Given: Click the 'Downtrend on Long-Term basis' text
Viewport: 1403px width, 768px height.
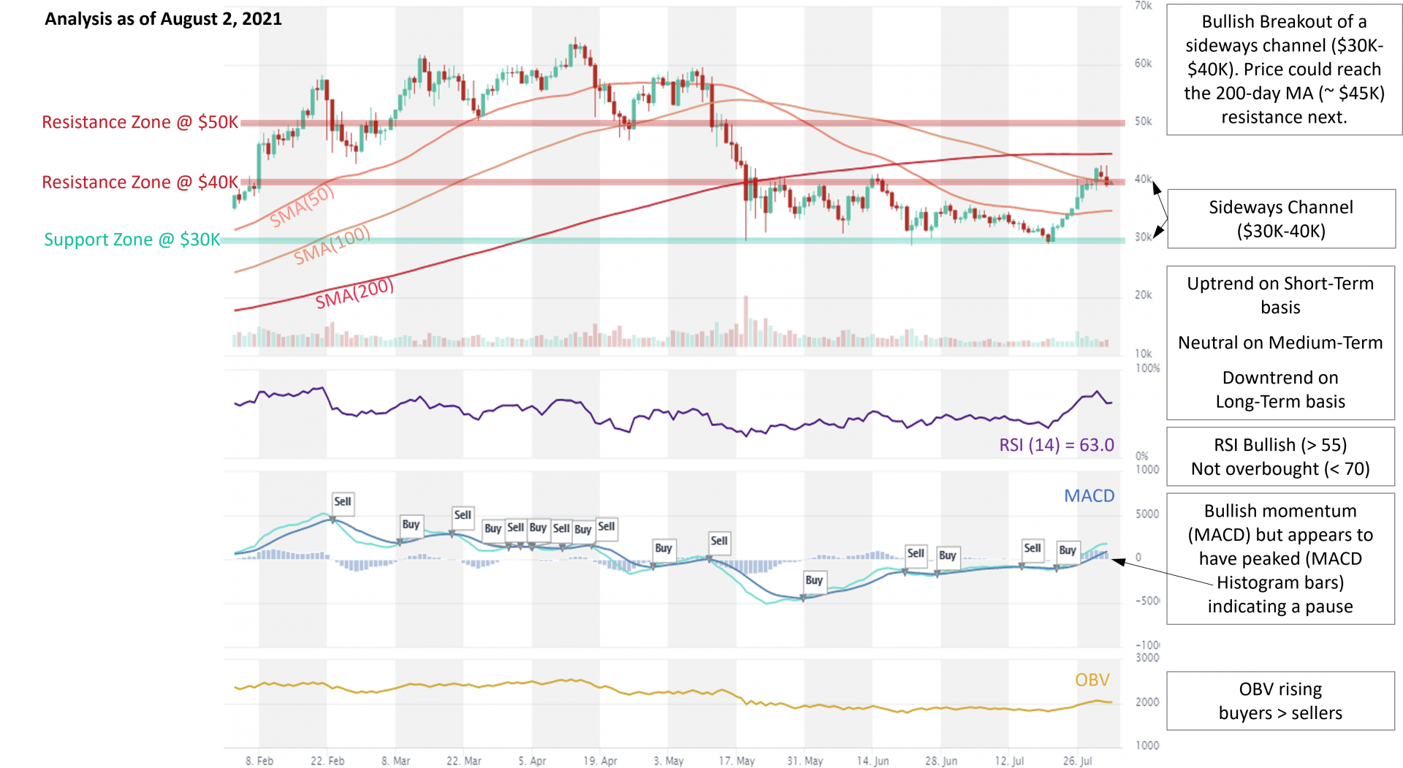Looking at the screenshot, I should pyautogui.click(x=1280, y=389).
